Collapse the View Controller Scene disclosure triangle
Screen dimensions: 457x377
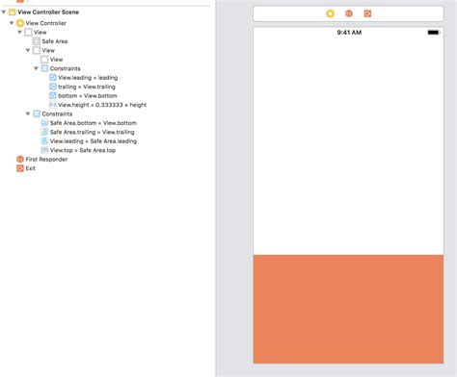tap(4, 13)
